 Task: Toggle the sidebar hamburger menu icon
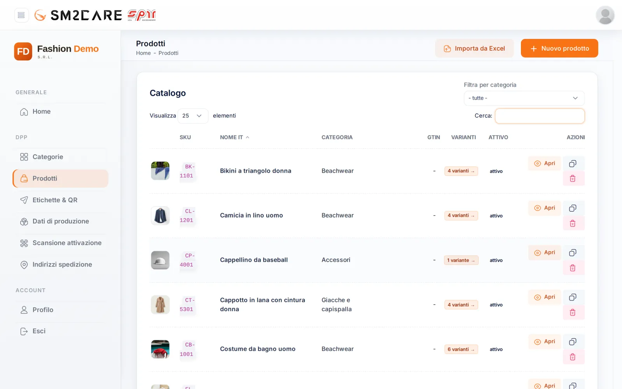coord(21,15)
